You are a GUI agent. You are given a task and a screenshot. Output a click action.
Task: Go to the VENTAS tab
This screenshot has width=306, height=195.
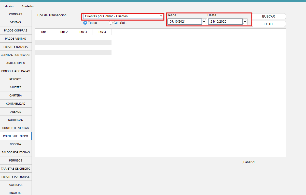pos(16,22)
